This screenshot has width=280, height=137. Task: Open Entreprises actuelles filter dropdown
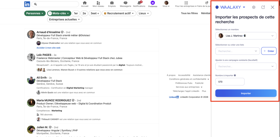tap(65, 19)
